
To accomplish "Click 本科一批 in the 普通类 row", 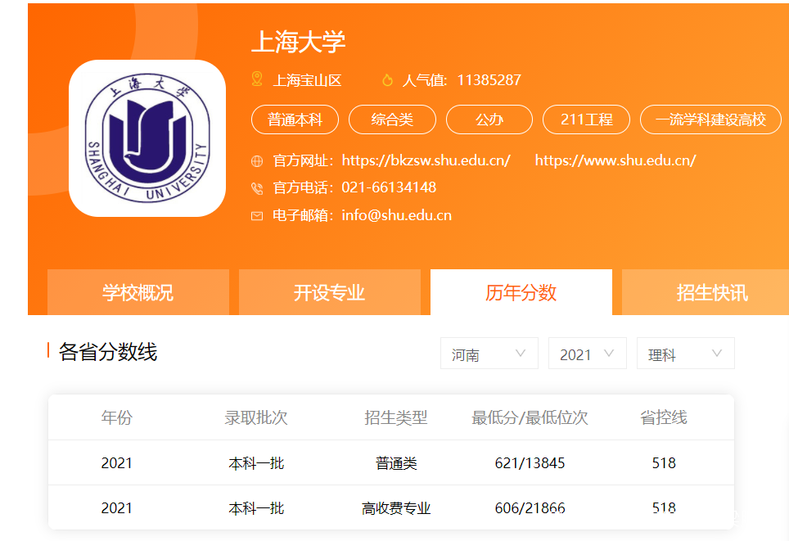I will [x=256, y=463].
